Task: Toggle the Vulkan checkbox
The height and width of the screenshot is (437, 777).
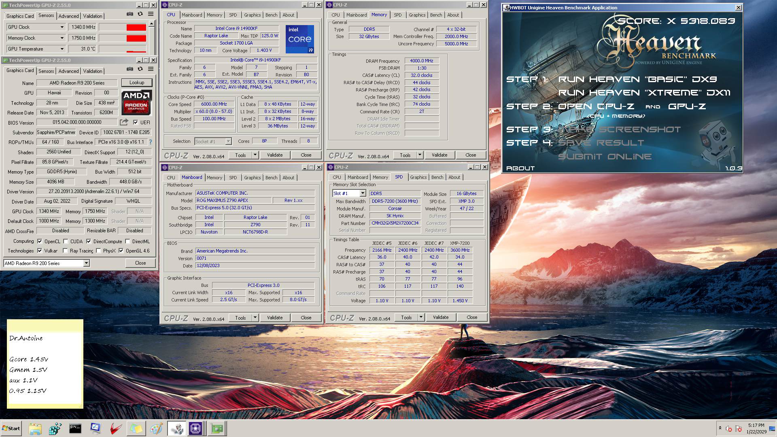Action: [x=40, y=251]
